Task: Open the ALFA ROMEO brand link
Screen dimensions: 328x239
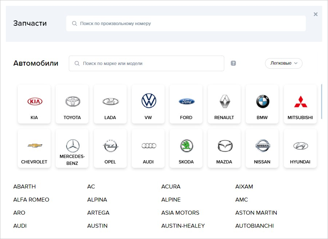Action: click(31, 199)
